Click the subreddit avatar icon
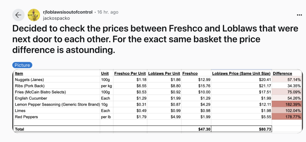Image resolution: width=306 pixels, height=142 pixels. click(x=34, y=15)
